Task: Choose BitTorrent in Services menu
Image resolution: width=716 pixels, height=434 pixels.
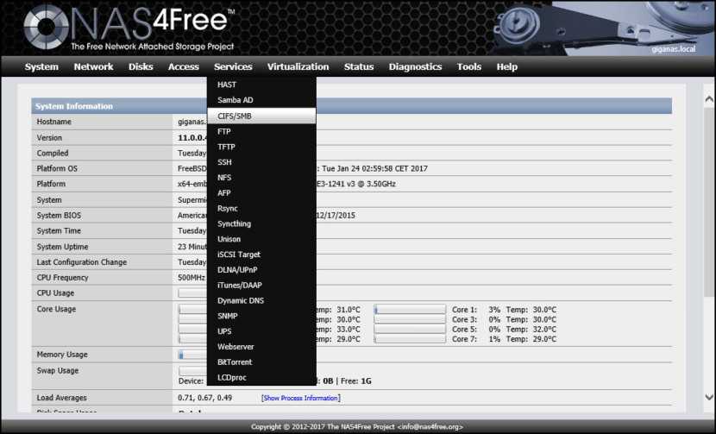Action: point(235,362)
